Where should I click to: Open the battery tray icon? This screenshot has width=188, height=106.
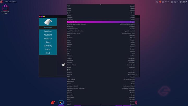tap(172, 2)
